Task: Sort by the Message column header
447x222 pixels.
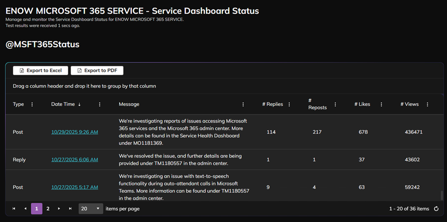Action: pyautogui.click(x=129, y=104)
